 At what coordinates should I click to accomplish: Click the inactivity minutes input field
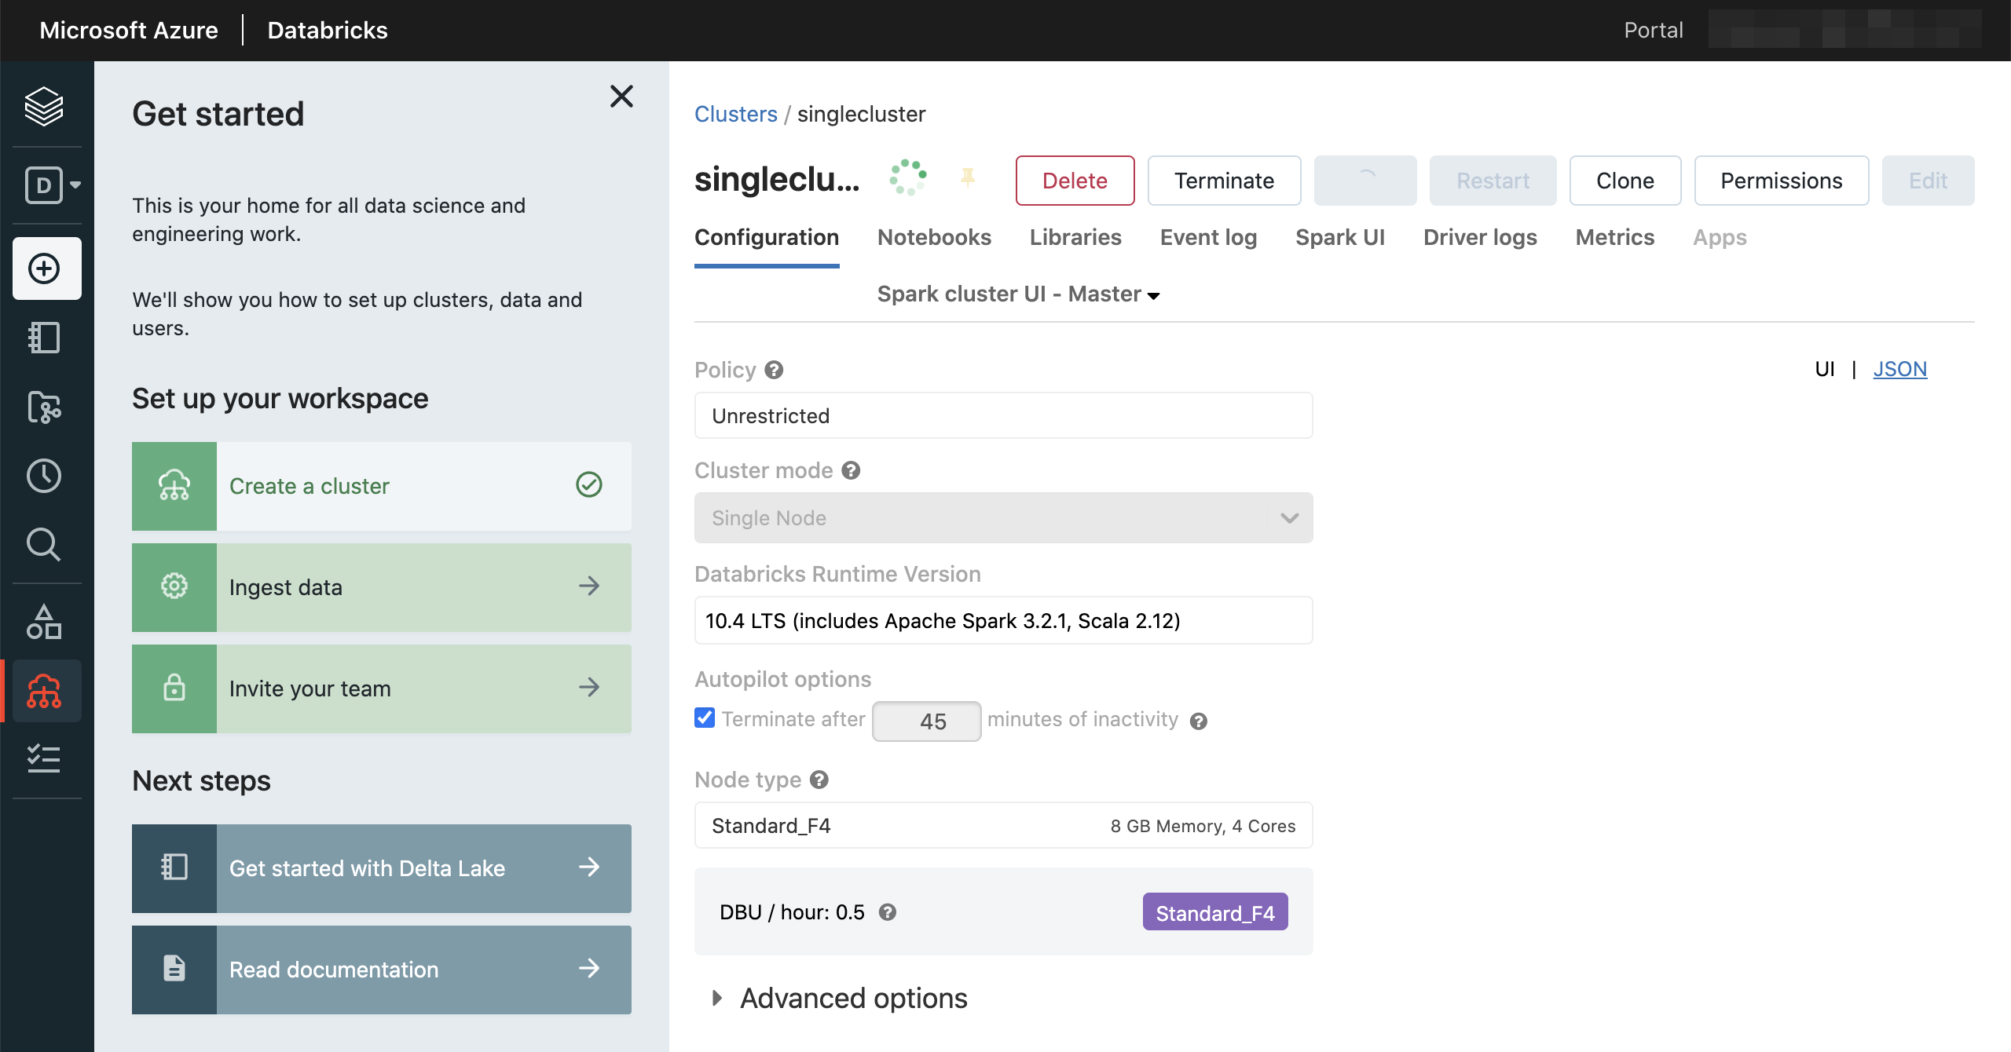(x=925, y=721)
